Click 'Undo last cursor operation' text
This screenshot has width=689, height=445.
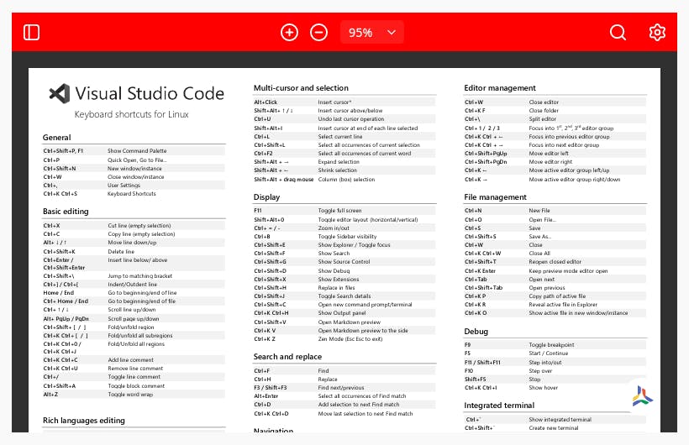tap(351, 119)
